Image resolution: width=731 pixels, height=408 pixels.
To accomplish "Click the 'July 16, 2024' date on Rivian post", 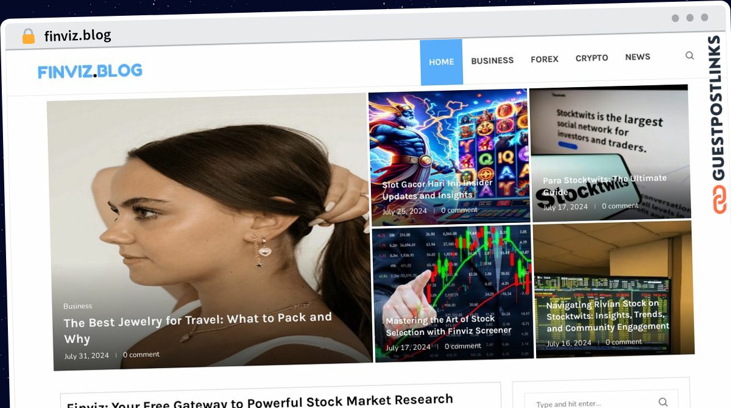I will point(569,343).
